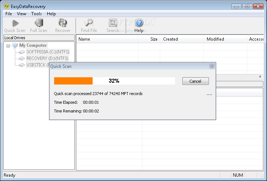Click the EasyDataRecovery title bar app icon
This screenshot has height=181, width=267.
point(7,6)
